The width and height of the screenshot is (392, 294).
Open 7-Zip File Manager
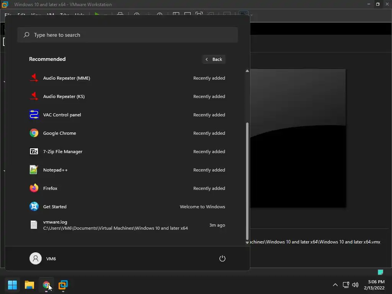tap(127, 152)
